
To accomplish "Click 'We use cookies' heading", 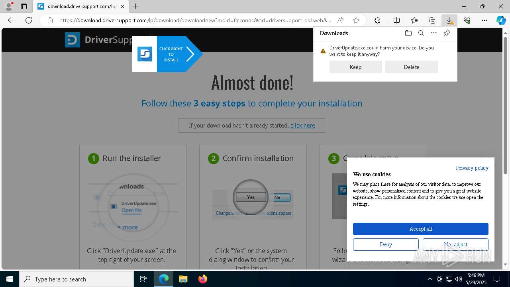I will [x=372, y=174].
